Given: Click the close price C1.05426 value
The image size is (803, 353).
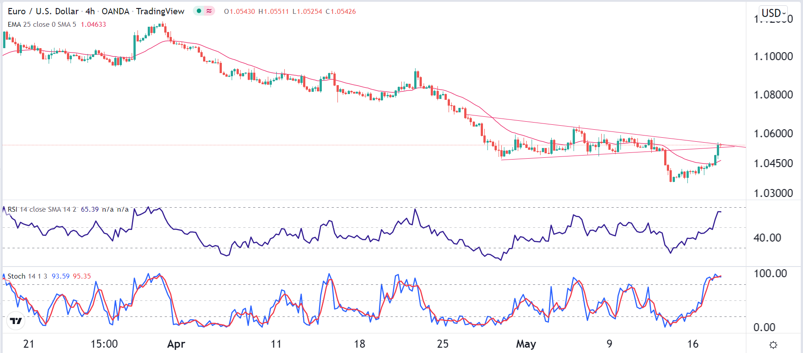Looking at the screenshot, I should [341, 12].
